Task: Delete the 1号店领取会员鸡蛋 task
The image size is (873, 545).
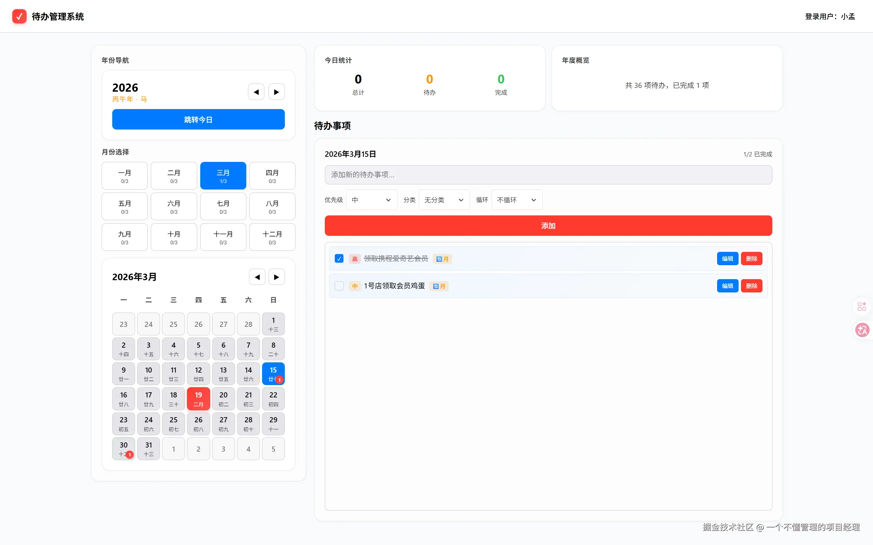Action: pos(752,286)
